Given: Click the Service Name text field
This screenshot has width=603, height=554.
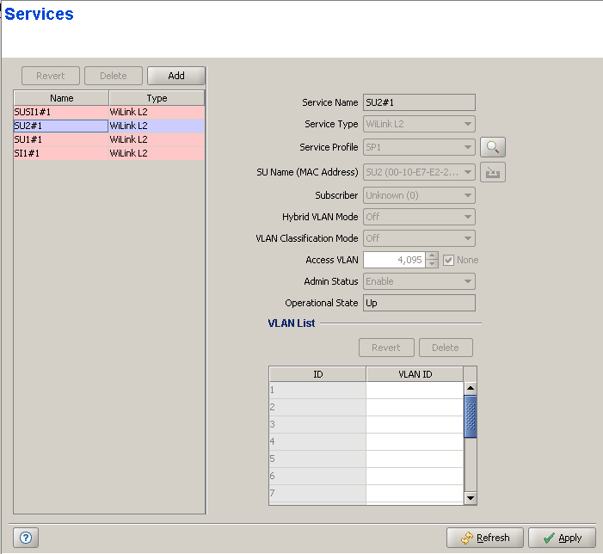Looking at the screenshot, I should click(x=419, y=102).
